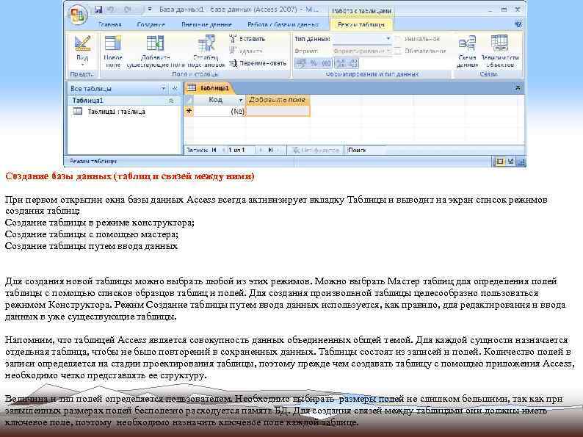Screen dimensions: 583x437
Task: Click the Нет фильтра indicator
Action: [x=316, y=151]
